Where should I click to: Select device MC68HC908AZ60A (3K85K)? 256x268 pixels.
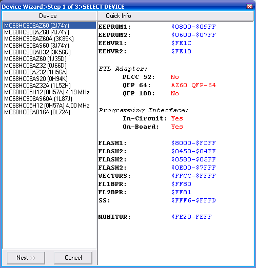(x=49, y=39)
